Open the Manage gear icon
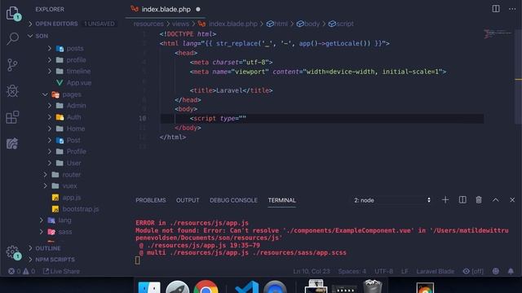The height and width of the screenshot is (293, 522). click(x=13, y=252)
